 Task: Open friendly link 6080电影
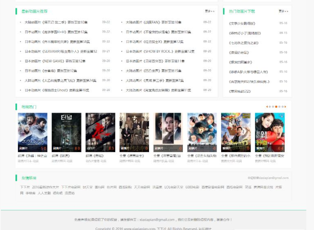(x=192, y=187)
